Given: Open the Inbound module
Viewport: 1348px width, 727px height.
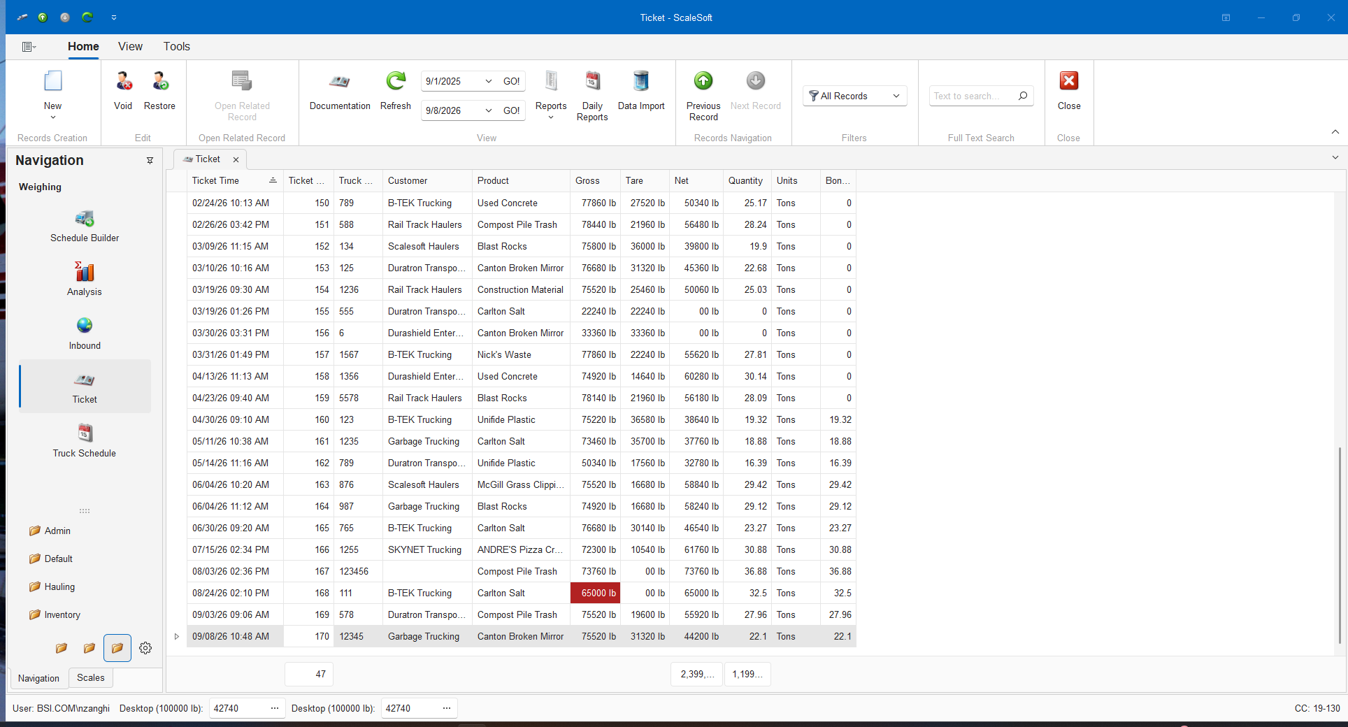Looking at the screenshot, I should click(85, 333).
